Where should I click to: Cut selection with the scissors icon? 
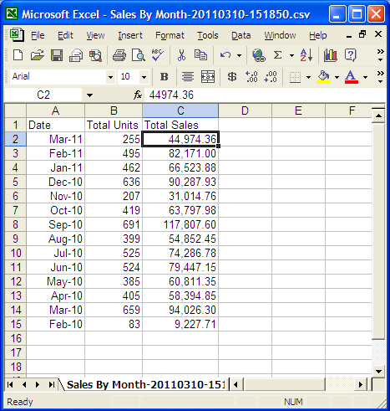[181, 55]
